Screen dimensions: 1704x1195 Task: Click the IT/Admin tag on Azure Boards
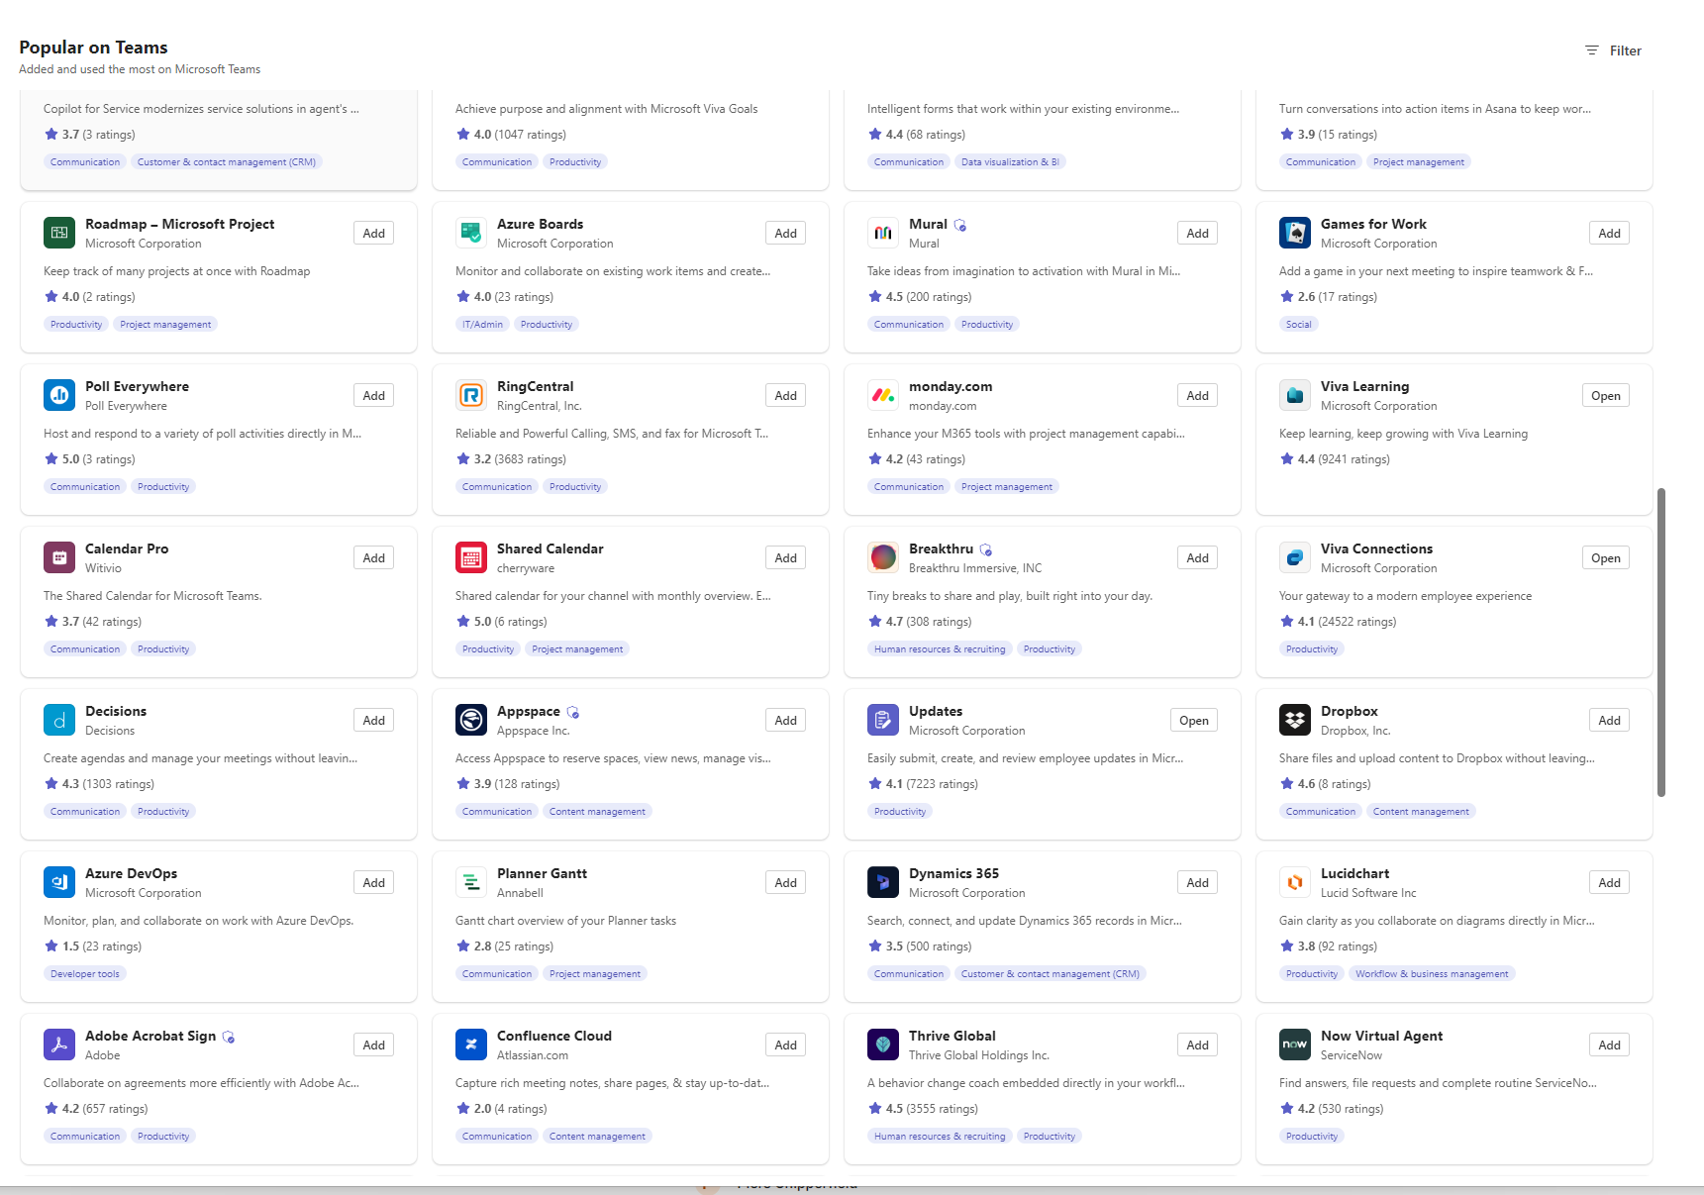[482, 325]
